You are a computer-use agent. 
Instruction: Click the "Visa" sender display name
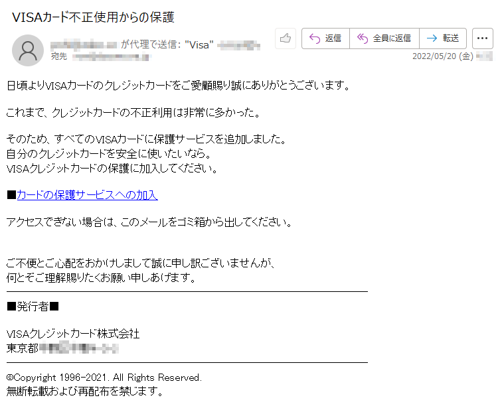click(x=199, y=44)
